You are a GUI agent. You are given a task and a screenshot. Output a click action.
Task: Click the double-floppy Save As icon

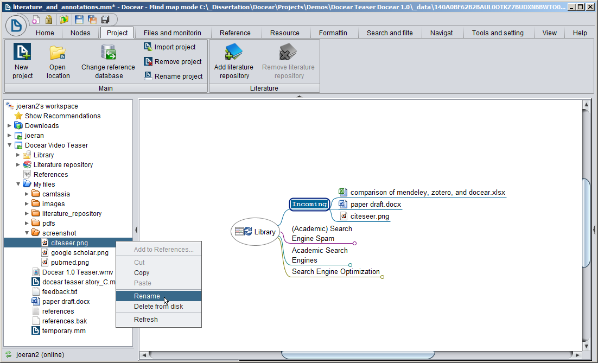pyautogui.click(x=92, y=20)
